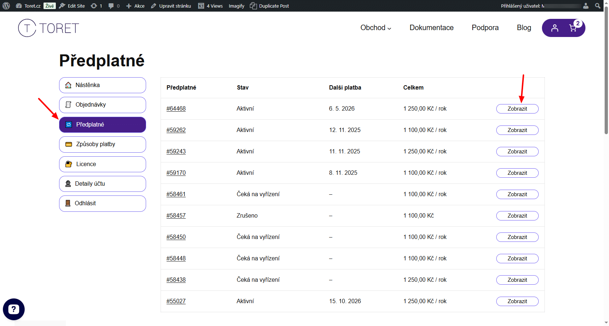Screen dimensions: 609x326
Task: Click Zobrazit for cancelled subscription #58457
Action: [x=517, y=216]
